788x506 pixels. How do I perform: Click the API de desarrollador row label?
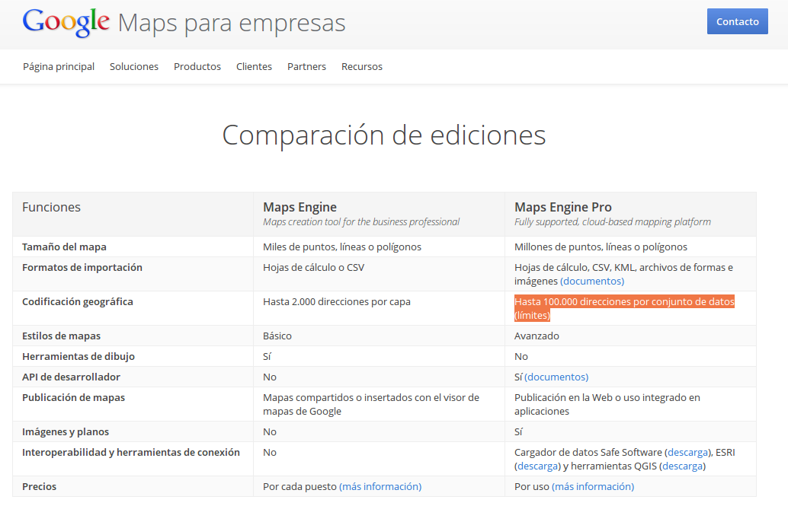pyautogui.click(x=72, y=377)
